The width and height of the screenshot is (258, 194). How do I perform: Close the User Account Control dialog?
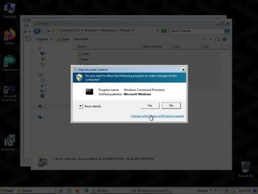tap(183, 70)
